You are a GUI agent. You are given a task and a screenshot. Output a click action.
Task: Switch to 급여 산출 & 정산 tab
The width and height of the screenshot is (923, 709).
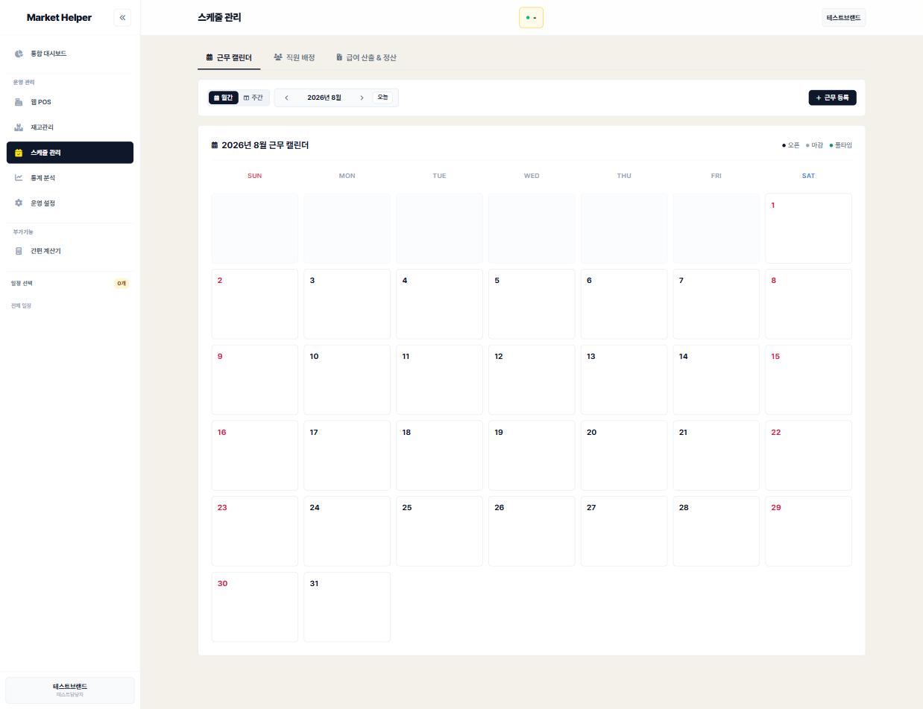(366, 57)
